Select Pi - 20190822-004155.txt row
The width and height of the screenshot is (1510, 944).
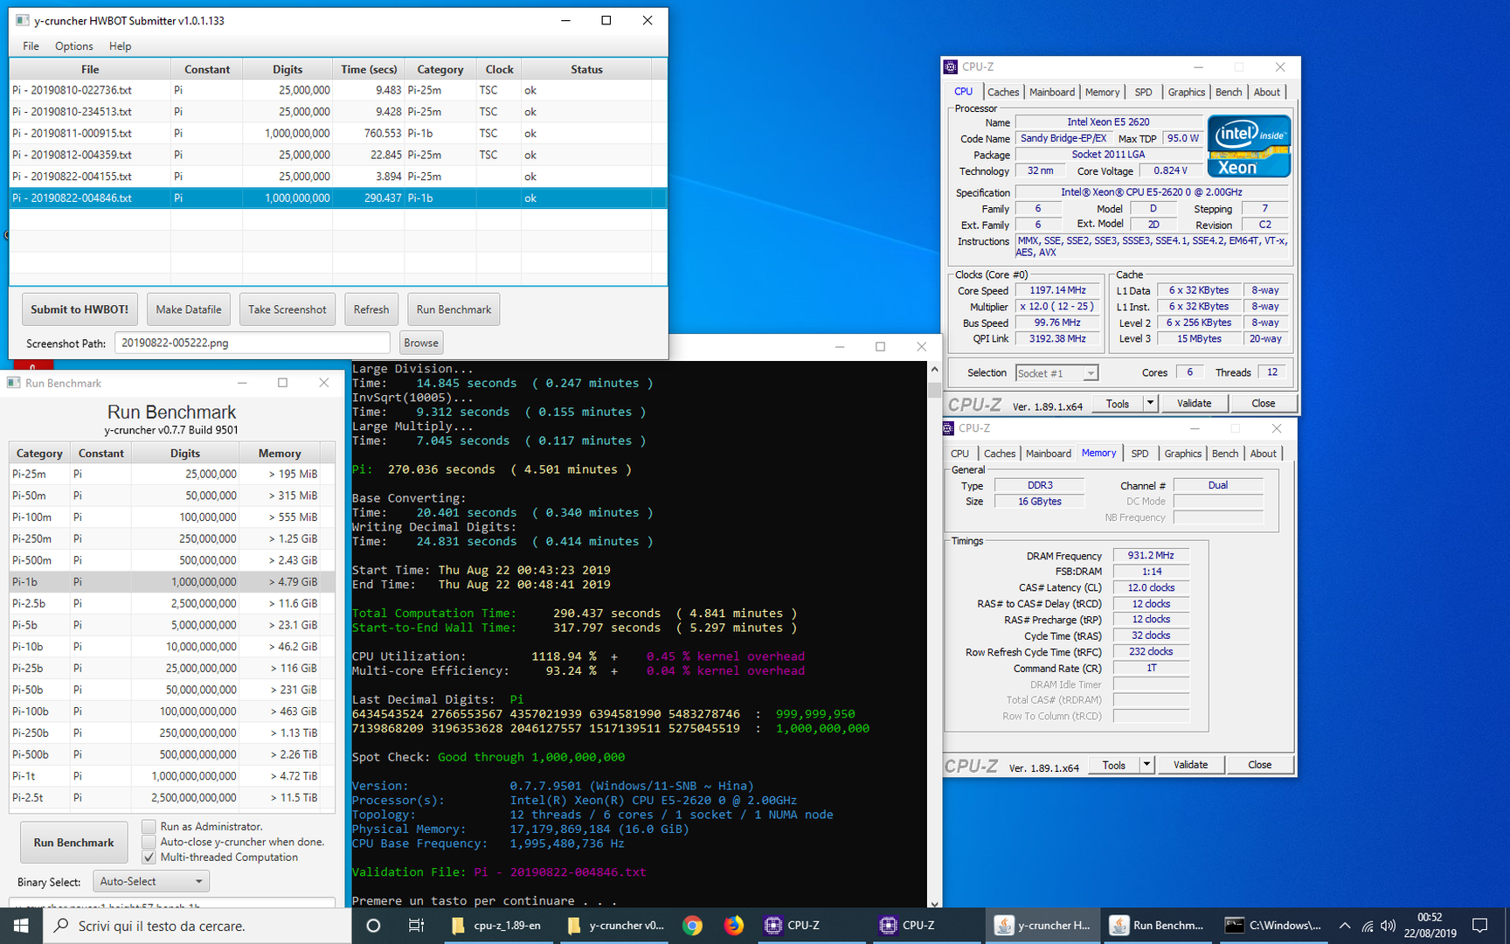click(338, 176)
